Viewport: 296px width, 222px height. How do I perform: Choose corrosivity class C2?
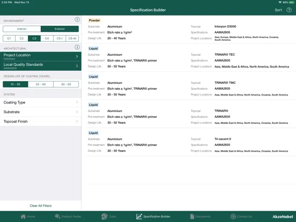pyautogui.click(x=21, y=38)
